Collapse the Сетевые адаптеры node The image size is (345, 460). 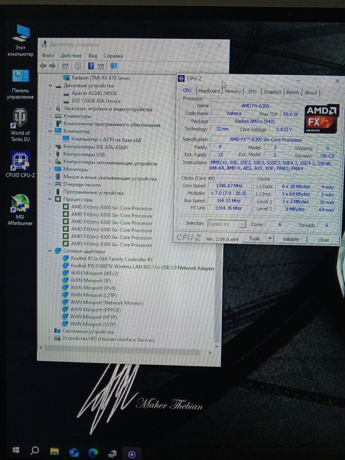pyautogui.click(x=50, y=251)
